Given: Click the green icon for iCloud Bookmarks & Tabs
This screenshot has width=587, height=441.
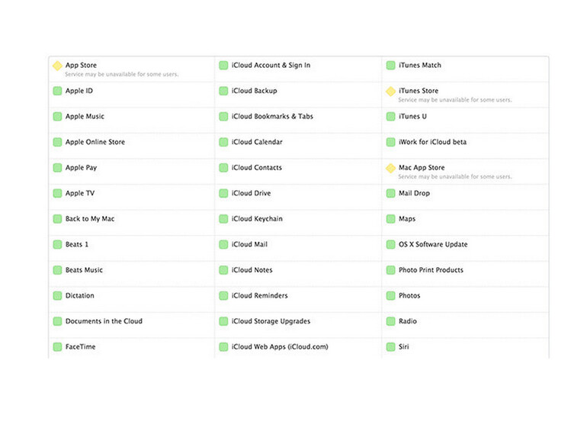Looking at the screenshot, I should 223,117.
